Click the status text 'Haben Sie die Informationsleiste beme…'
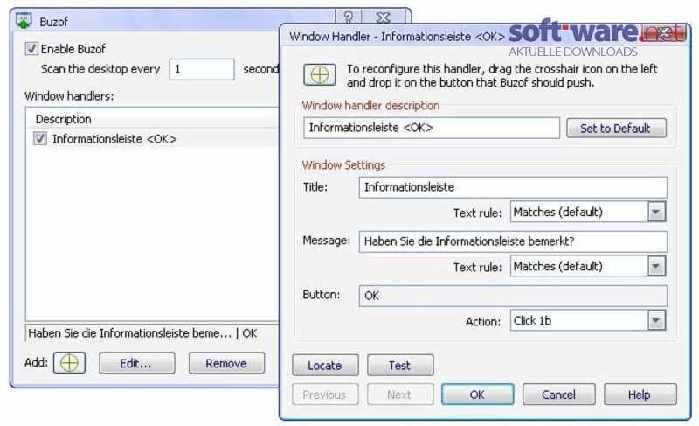 coord(129,333)
